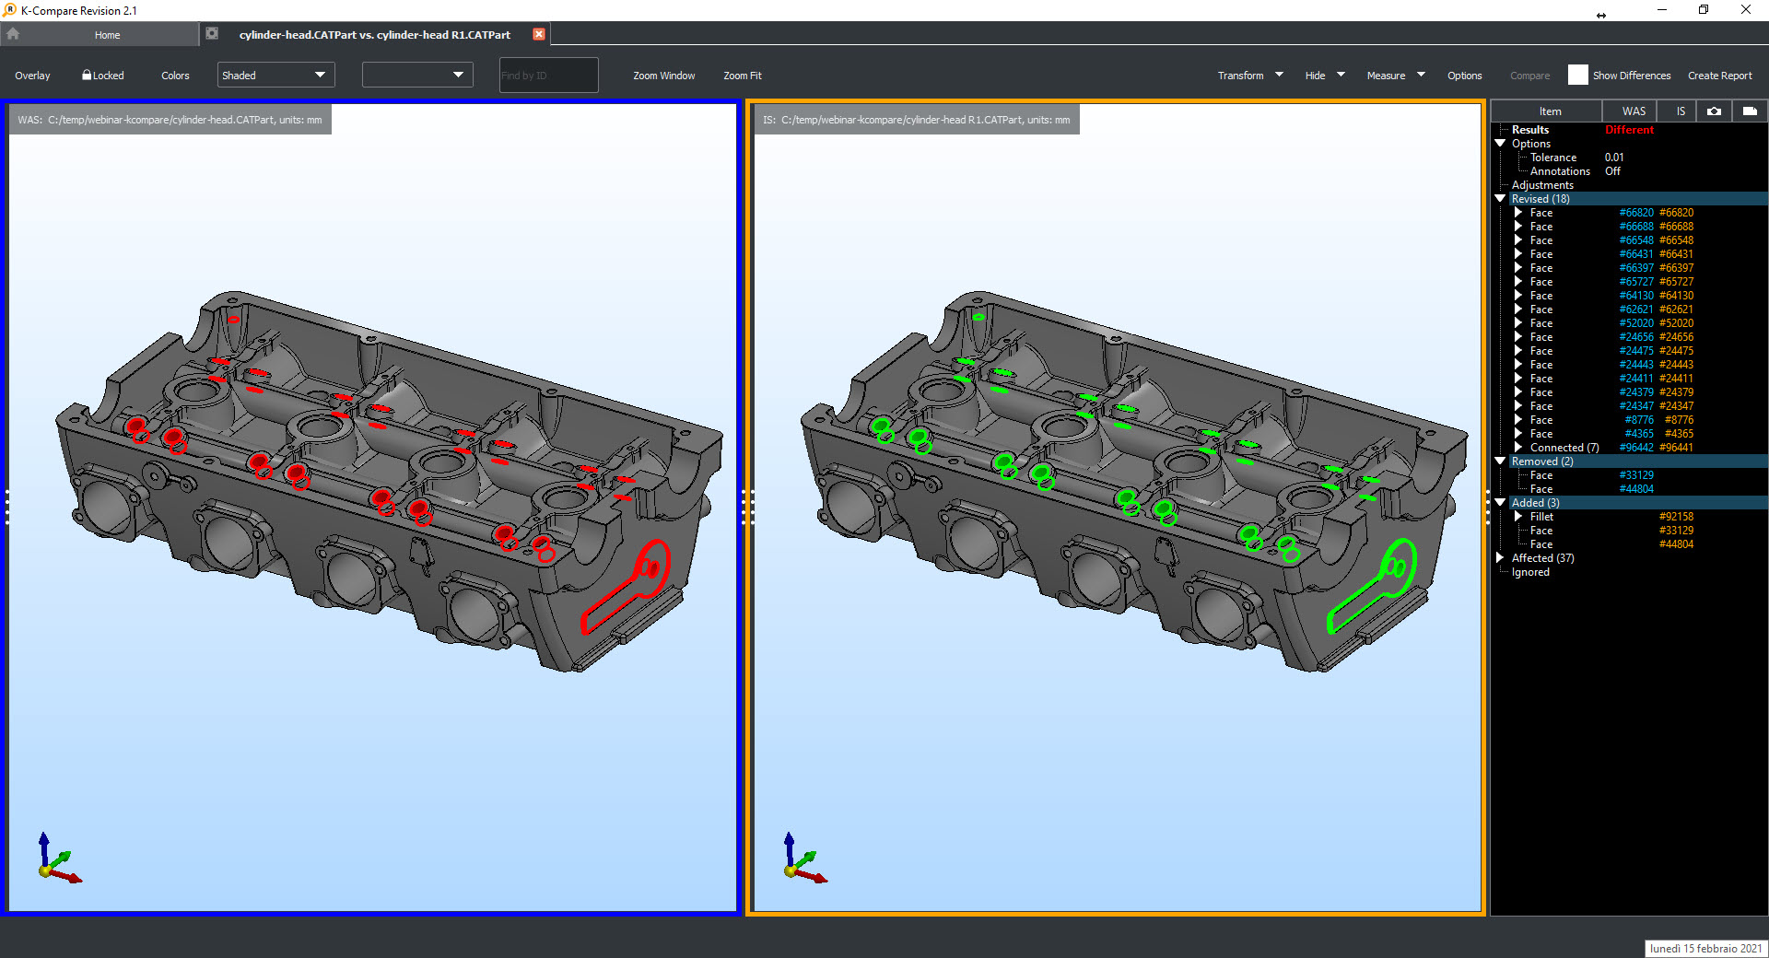This screenshot has width=1769, height=958.
Task: Click the IS file path label
Action: pos(916,120)
